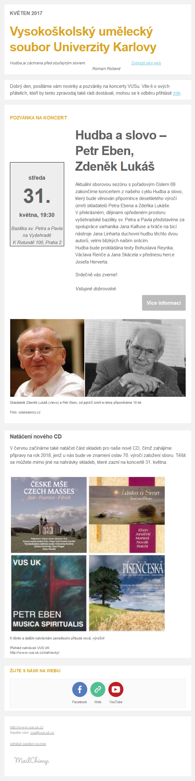Image resolution: width=195 pixels, height=781 pixels.
Task: Click the Zdeněk Lukáš color photo
Action: pyautogui.click(x=47, y=358)
